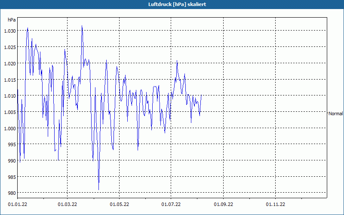
Task: Click the '1.020' y-axis label
Action: [10, 64]
